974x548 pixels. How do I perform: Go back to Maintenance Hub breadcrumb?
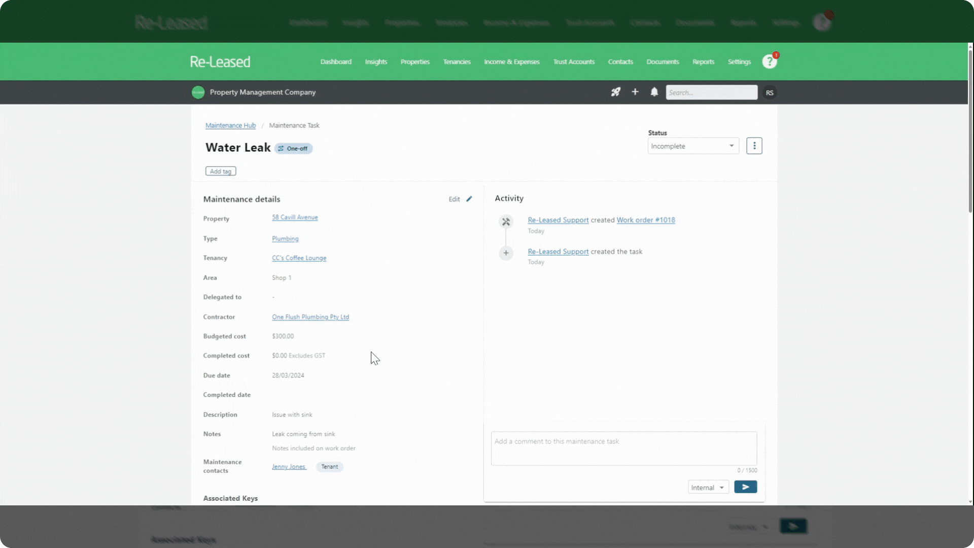coord(230,125)
